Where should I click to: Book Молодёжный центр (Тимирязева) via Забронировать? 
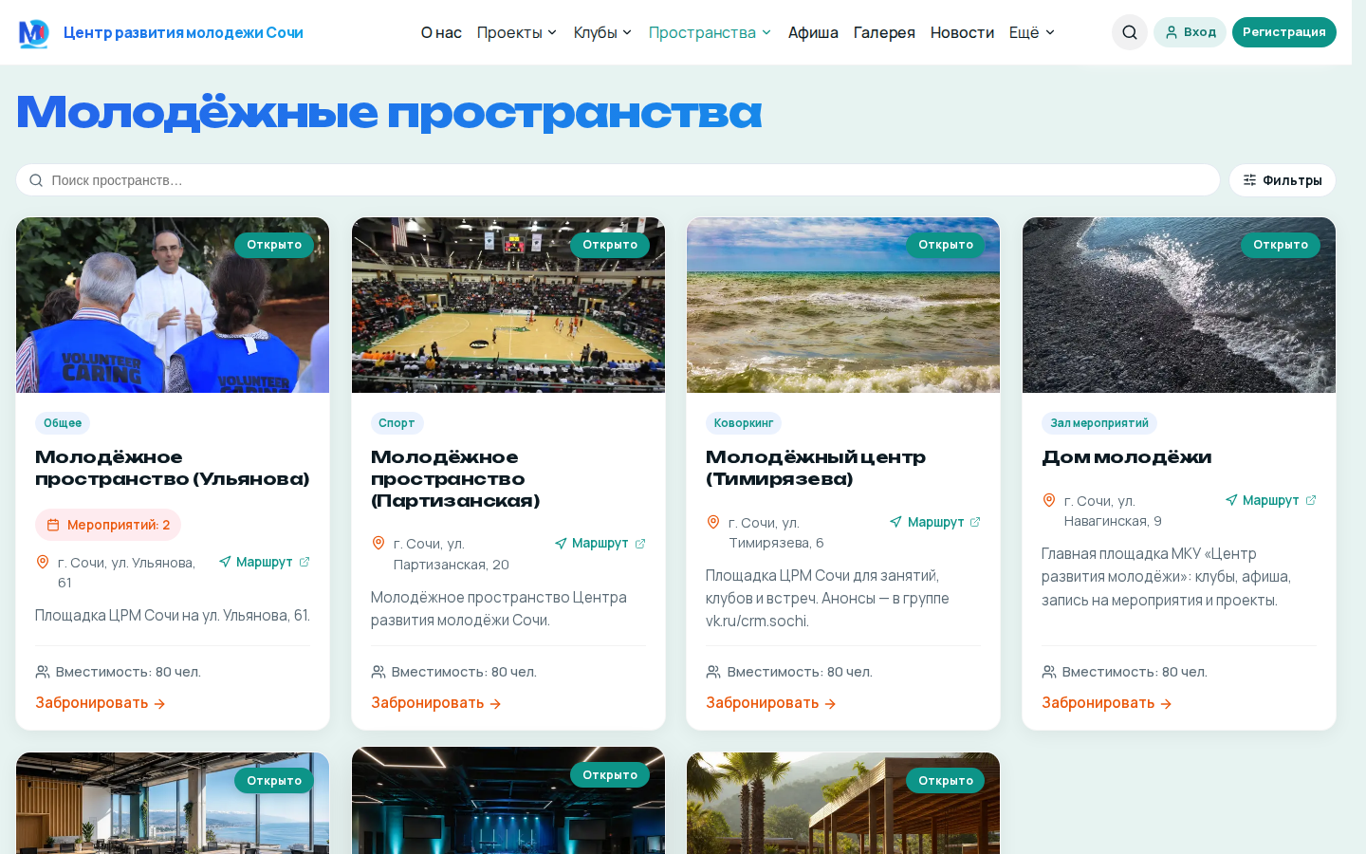point(771,703)
